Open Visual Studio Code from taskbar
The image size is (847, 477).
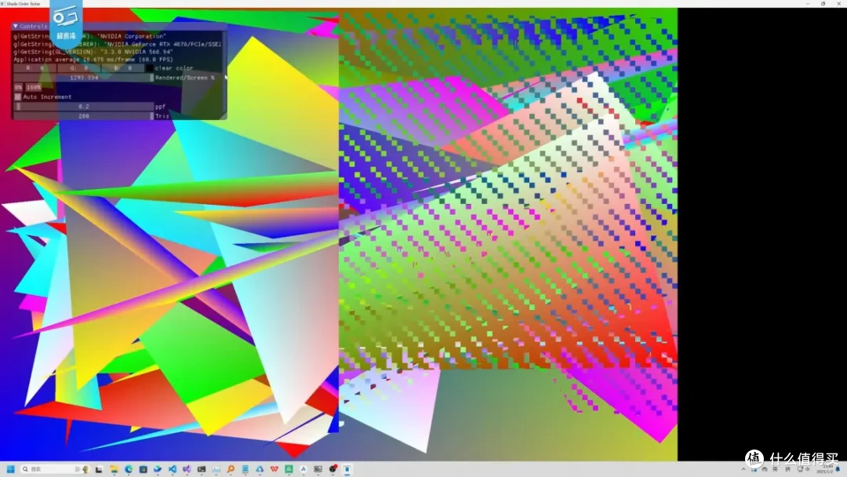point(172,469)
